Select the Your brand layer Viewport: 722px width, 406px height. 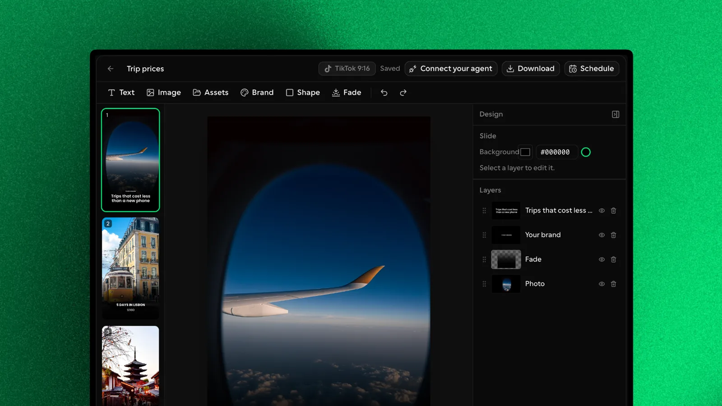point(543,235)
